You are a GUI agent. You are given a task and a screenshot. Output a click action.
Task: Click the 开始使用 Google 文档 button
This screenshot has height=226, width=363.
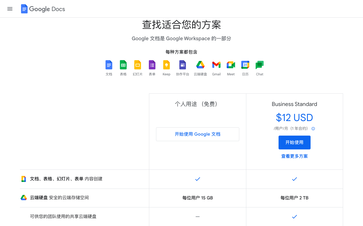[x=198, y=134]
